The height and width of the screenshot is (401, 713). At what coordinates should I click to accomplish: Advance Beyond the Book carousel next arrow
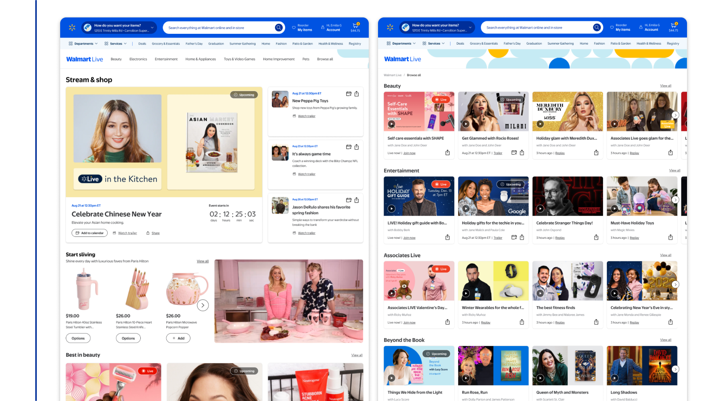675,369
